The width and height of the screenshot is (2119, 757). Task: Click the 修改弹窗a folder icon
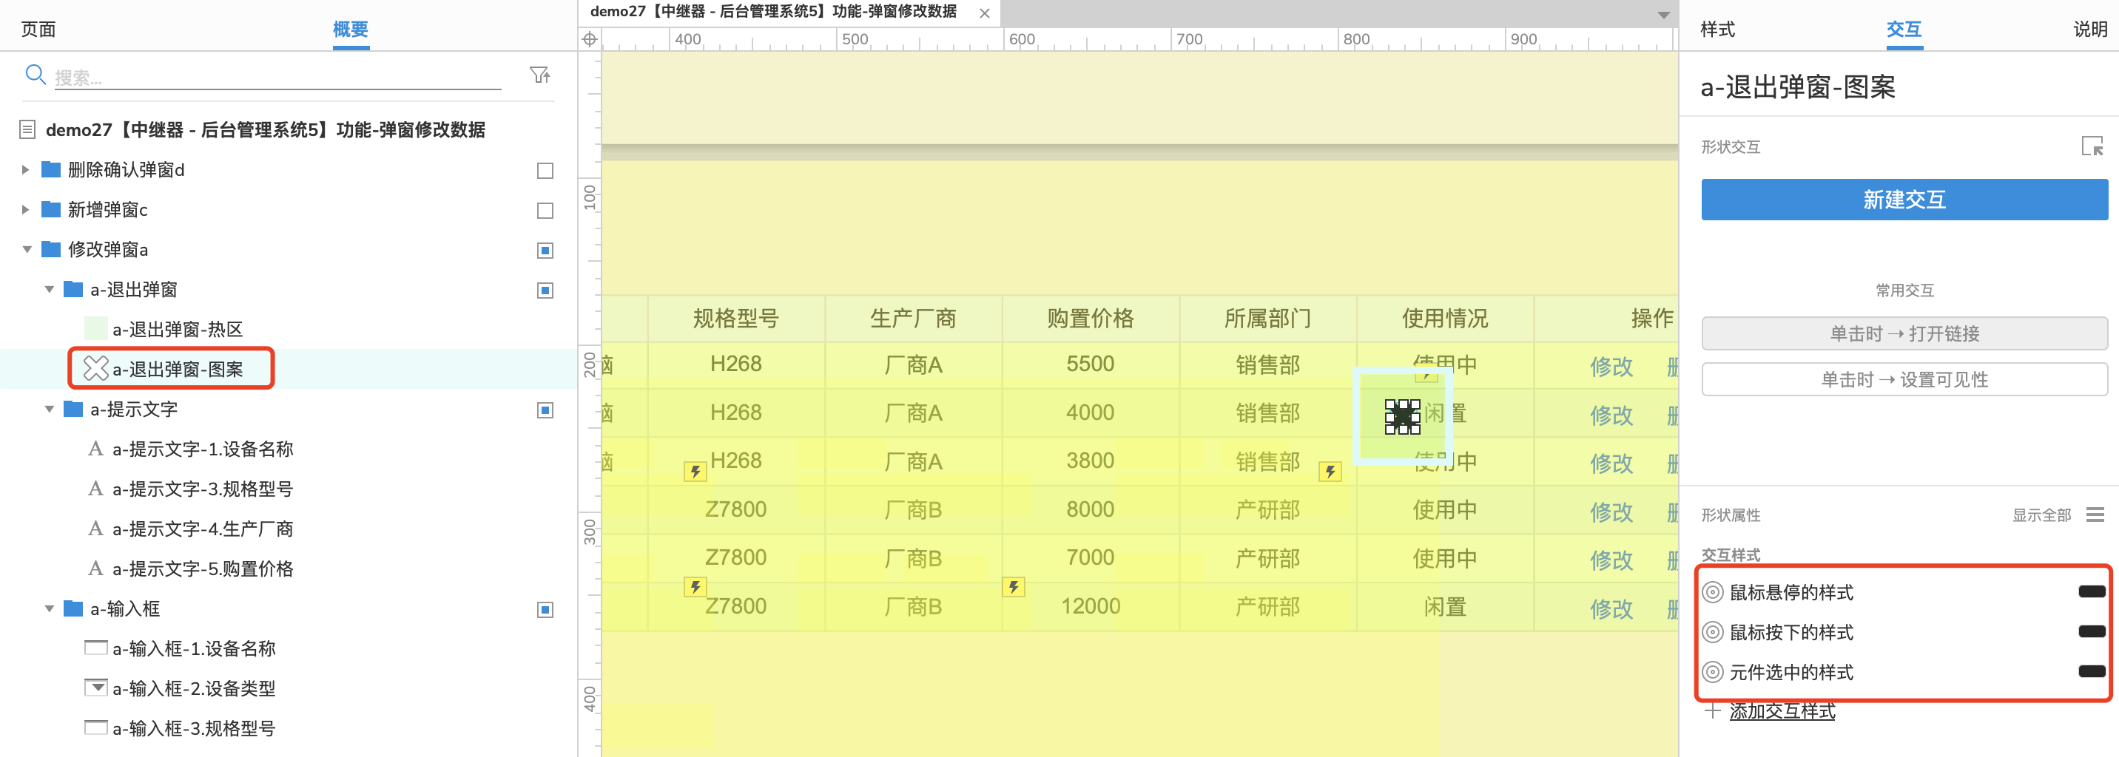(x=51, y=249)
